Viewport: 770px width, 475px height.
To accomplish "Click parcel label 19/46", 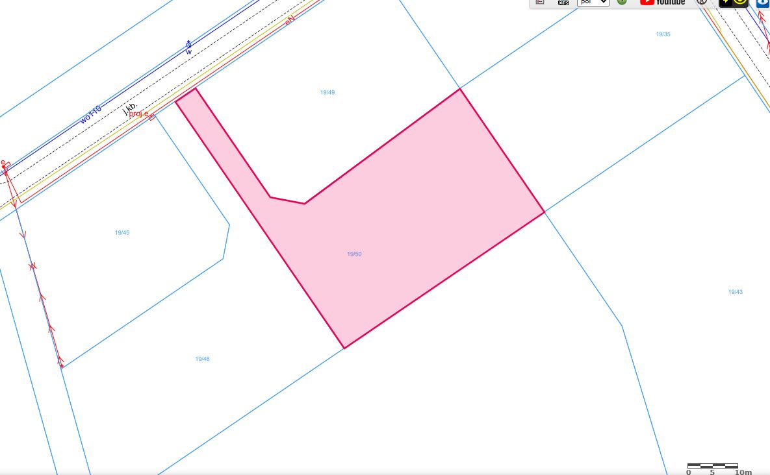I will coord(202,359).
